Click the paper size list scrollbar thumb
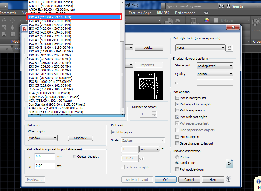 122,75
